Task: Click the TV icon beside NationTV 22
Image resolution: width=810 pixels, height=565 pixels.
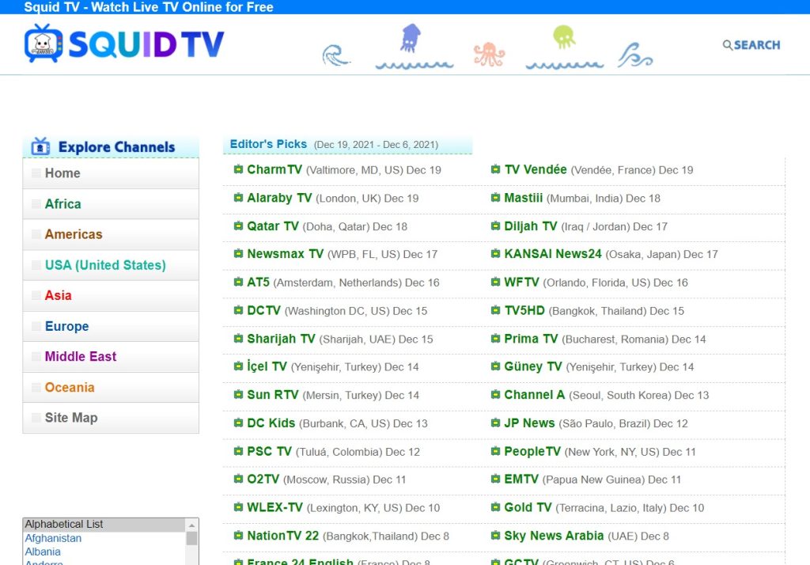Action: (238, 536)
